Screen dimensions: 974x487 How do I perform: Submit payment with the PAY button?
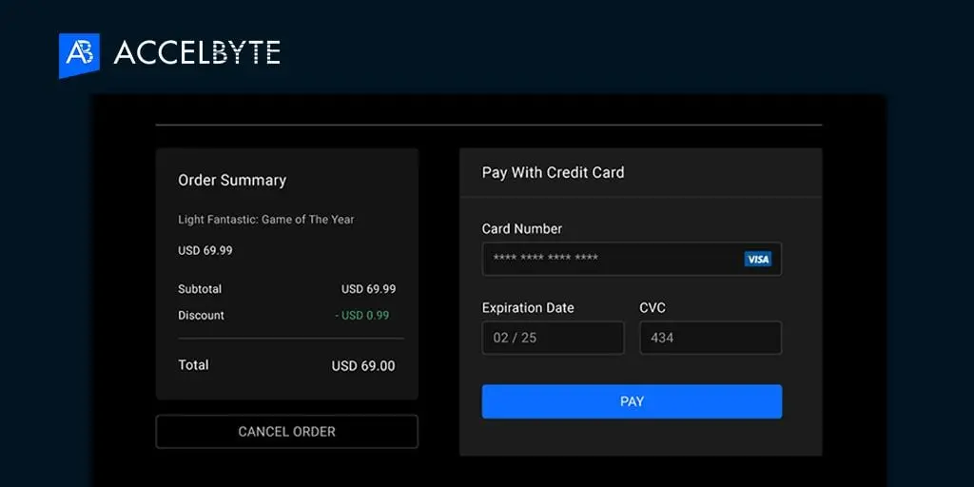tap(632, 401)
